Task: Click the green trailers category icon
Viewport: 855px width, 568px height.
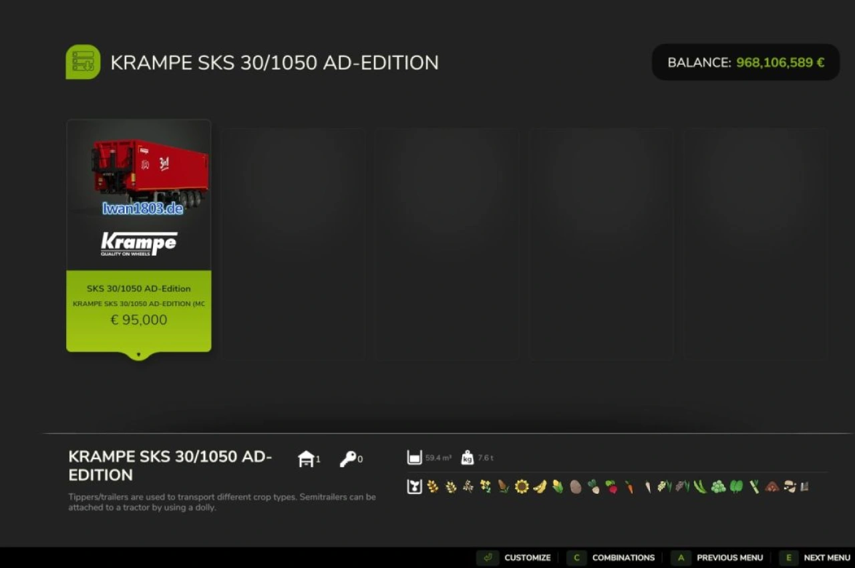Action: [x=82, y=61]
